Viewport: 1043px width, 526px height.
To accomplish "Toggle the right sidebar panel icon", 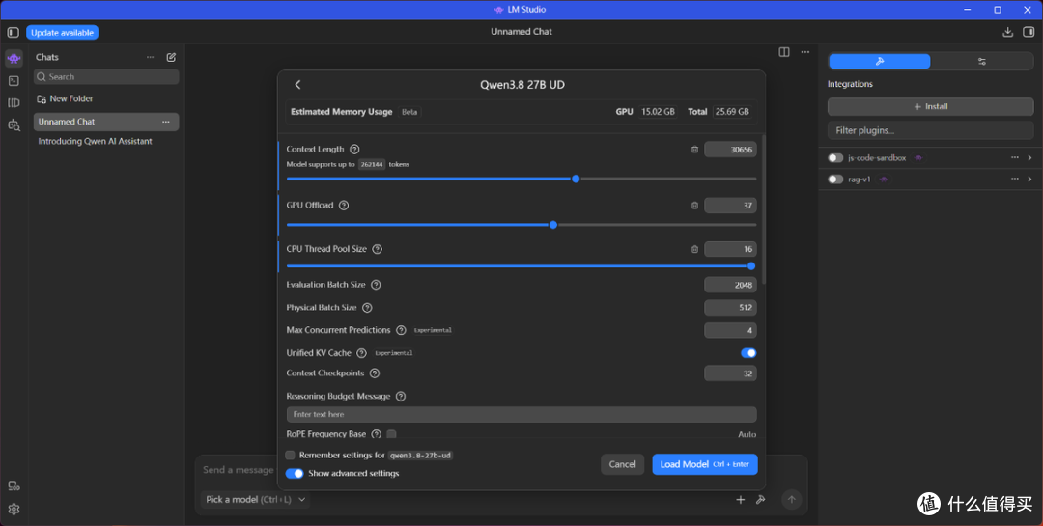I will pyautogui.click(x=1029, y=32).
